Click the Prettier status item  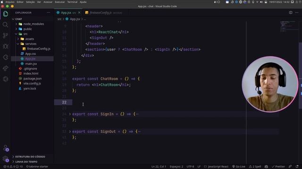pyautogui.click(x=278, y=167)
